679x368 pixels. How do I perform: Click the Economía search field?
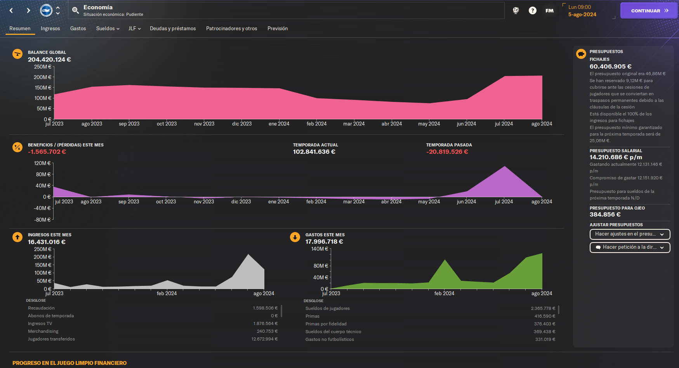pos(287,10)
